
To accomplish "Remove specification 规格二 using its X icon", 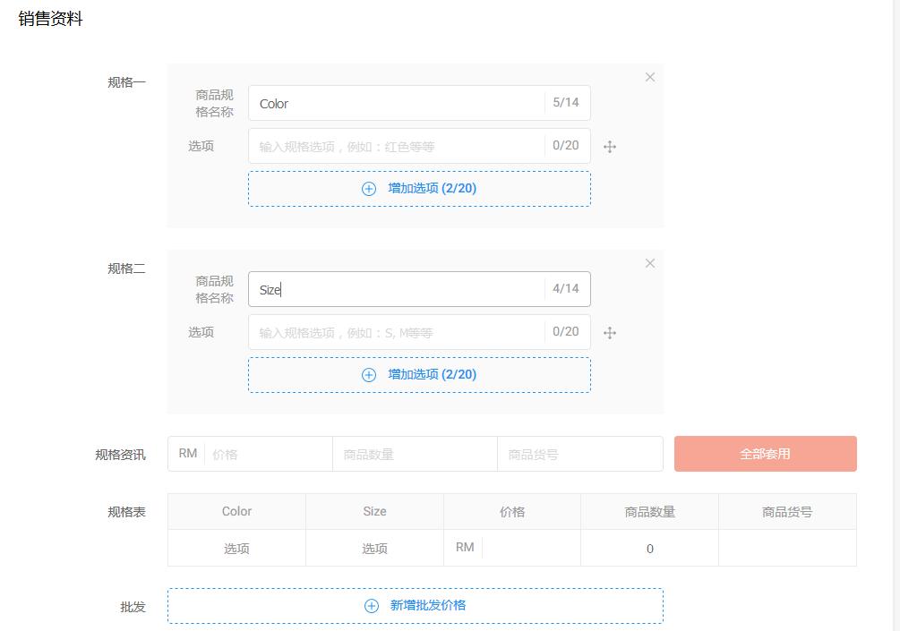I will [650, 263].
